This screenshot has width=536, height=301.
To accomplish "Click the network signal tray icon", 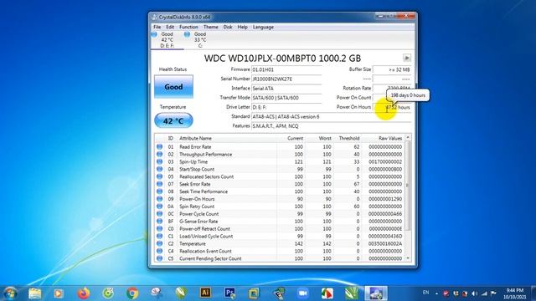I will [484, 293].
